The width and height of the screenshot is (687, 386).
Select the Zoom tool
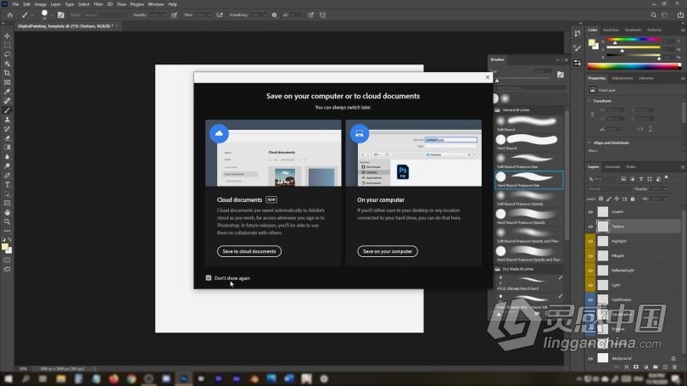[x=7, y=221]
